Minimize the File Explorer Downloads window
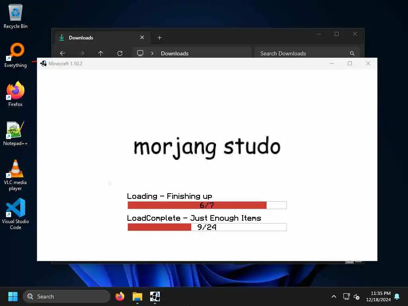This screenshot has width=408, height=306. pyautogui.click(x=319, y=34)
